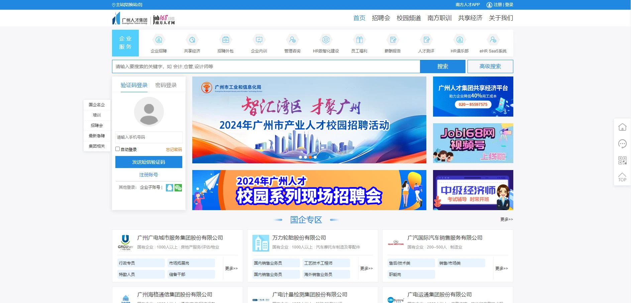631x303 pixels.
Task: Jump to 国企名企 in left side menu
Action: click(97, 105)
